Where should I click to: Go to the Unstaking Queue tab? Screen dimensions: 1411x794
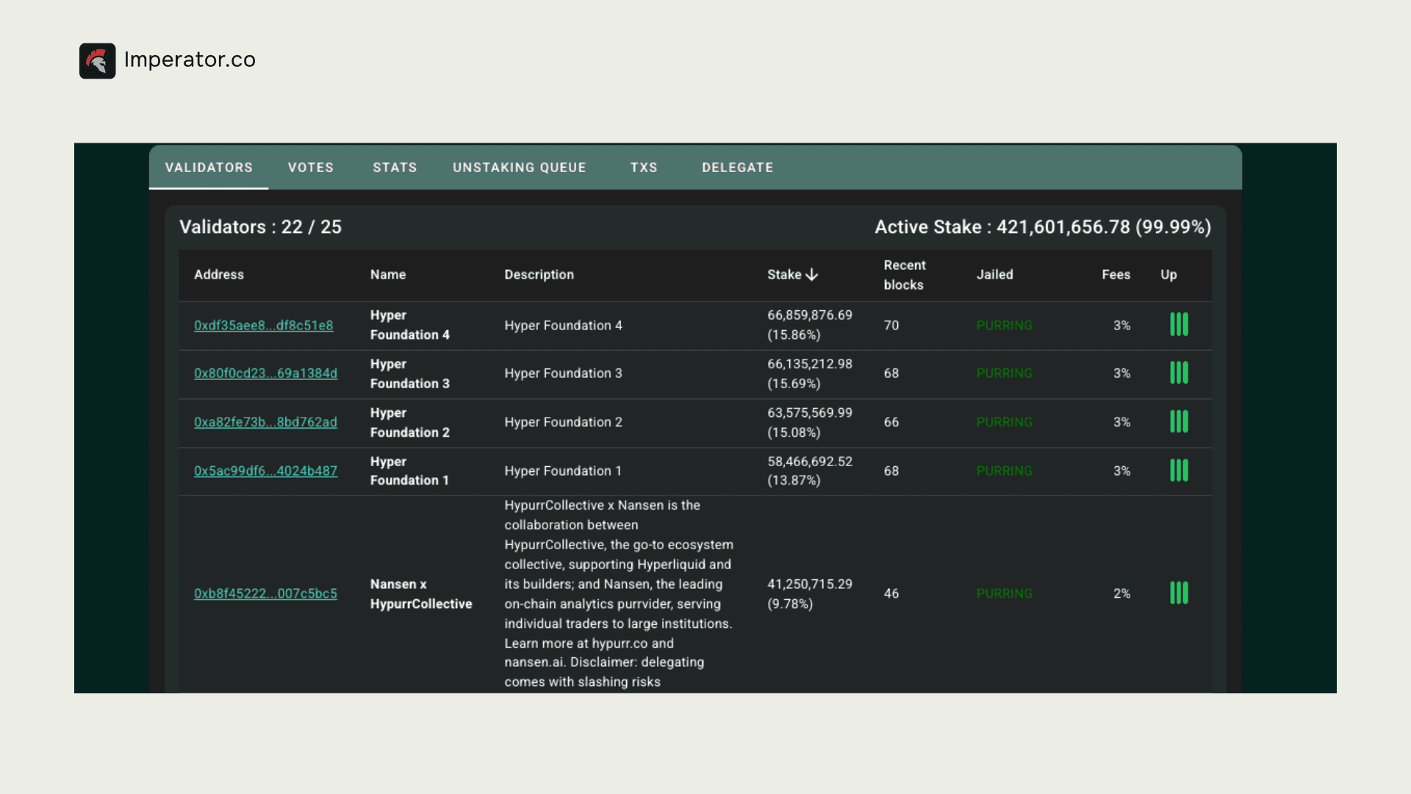point(520,168)
